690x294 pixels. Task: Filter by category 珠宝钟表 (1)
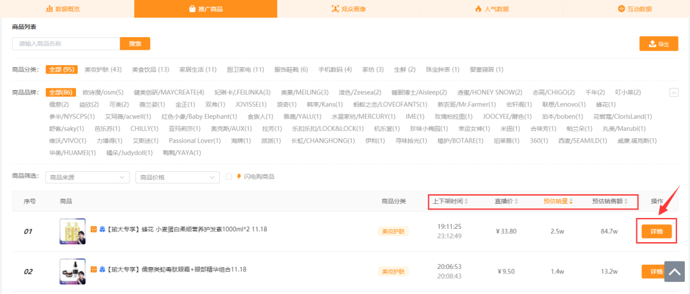pyautogui.click(x=443, y=70)
